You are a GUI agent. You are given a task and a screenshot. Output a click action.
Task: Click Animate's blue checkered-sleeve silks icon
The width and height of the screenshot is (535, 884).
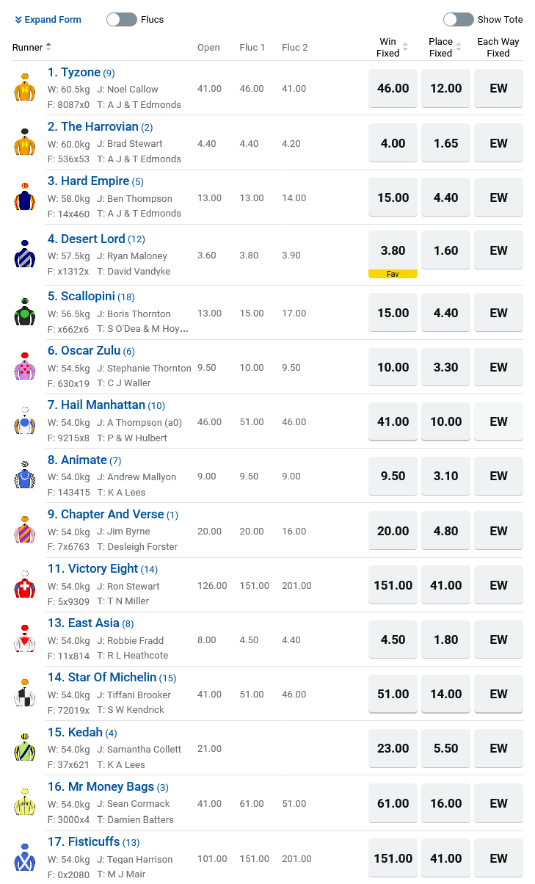[25, 476]
